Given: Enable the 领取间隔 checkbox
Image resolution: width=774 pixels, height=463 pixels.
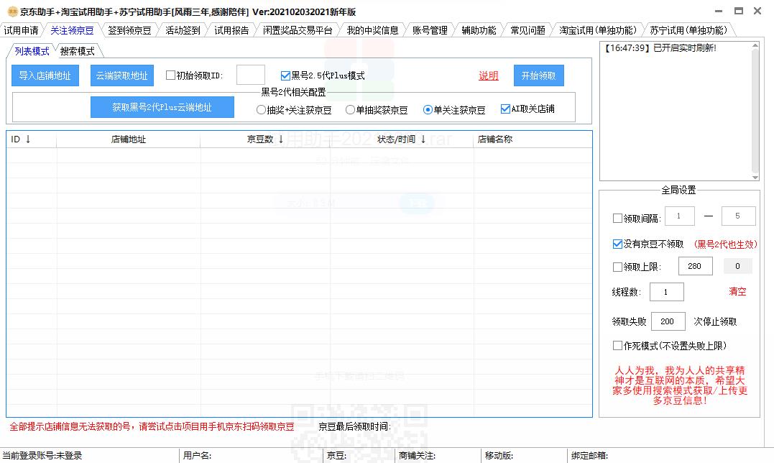Looking at the screenshot, I should pyautogui.click(x=617, y=218).
